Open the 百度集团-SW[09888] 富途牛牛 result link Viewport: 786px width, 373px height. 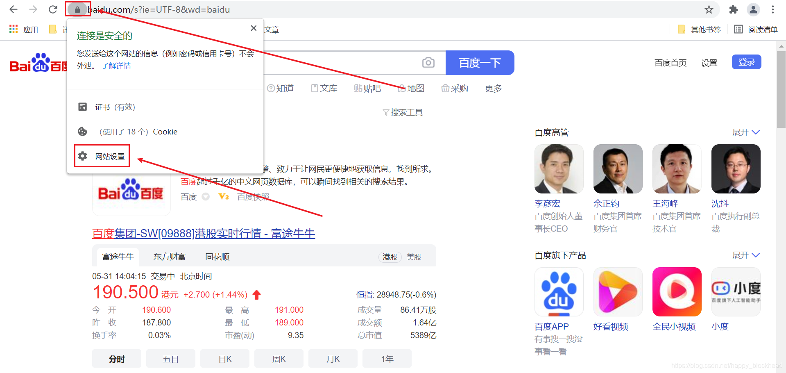coord(204,234)
